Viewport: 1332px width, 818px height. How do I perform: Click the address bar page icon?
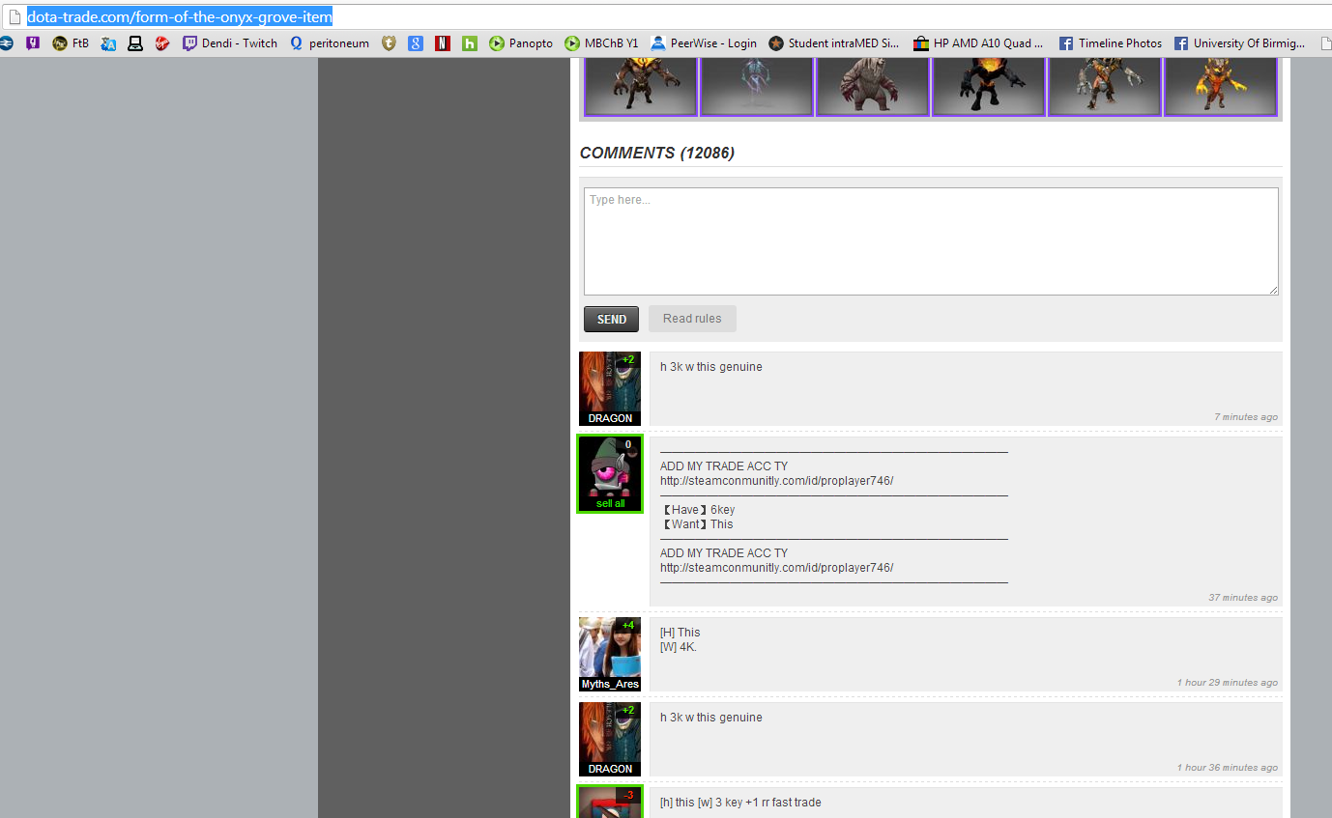(x=14, y=17)
